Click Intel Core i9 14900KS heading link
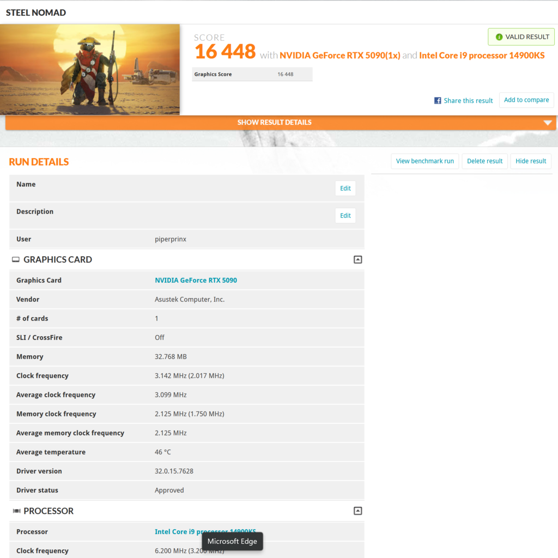Image resolution: width=558 pixels, height=558 pixels. (482, 56)
